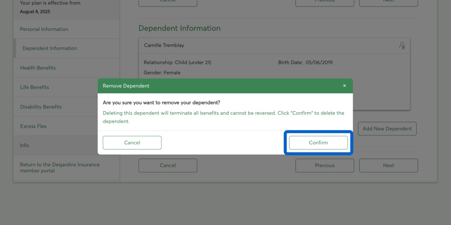Viewport: 451px width, 225px height.
Task: Open Personal Information in the sidebar
Action: pos(44,29)
